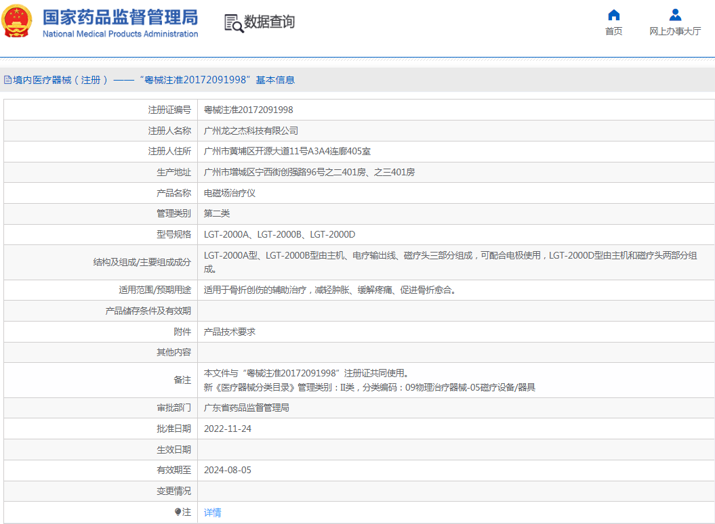The image size is (715, 524).
Task: Click remark line 本文件与…注册证共同使用
Action: click(x=306, y=373)
